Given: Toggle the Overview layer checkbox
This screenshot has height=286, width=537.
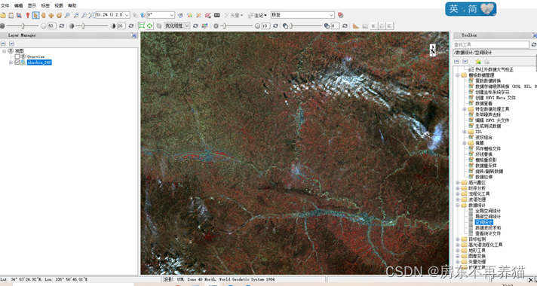Looking at the screenshot, I should pos(17,56).
